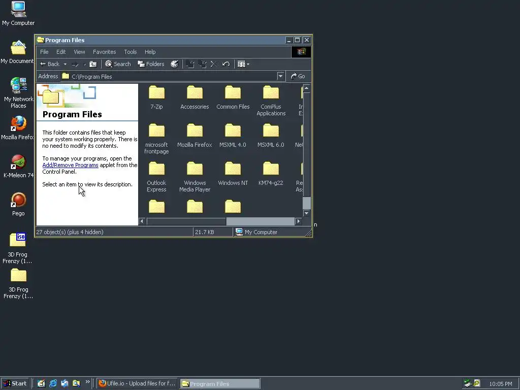Select the 7-Zip folder

pyautogui.click(x=156, y=97)
